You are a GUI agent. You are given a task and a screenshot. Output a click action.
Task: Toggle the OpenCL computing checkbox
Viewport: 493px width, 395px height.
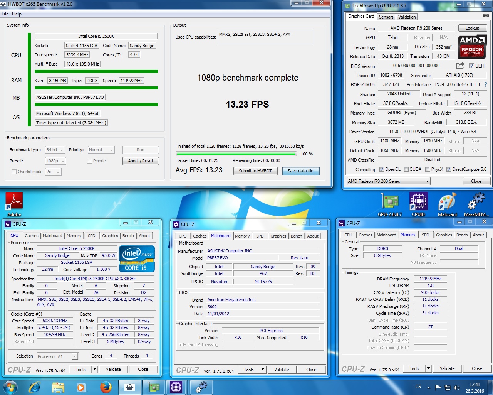click(382, 169)
